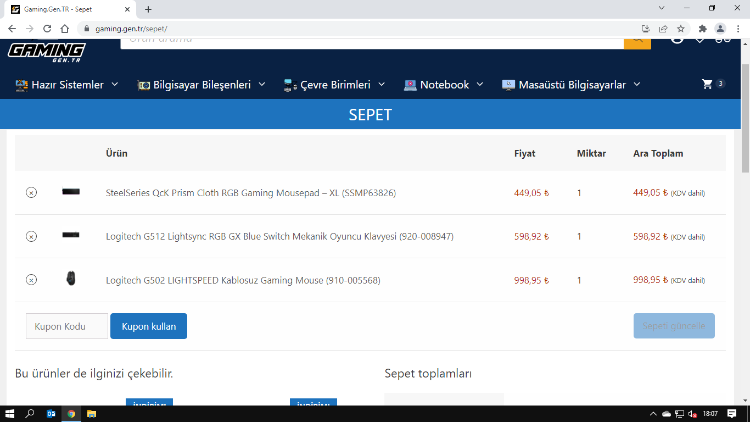Open Windows taskbar search
Screen dimensions: 750x422
(30, 414)
